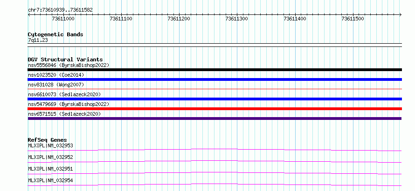This screenshot has width=415, height=191.
Task: Open variant nsv6610073 (Sedlazeck2020) label
Action: pyautogui.click(x=64, y=94)
